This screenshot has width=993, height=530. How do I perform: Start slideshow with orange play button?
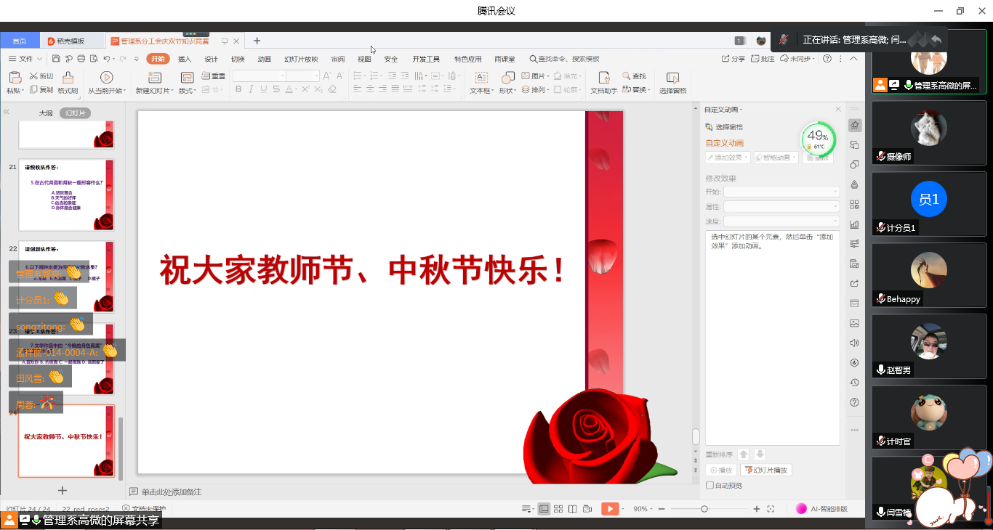(610, 509)
